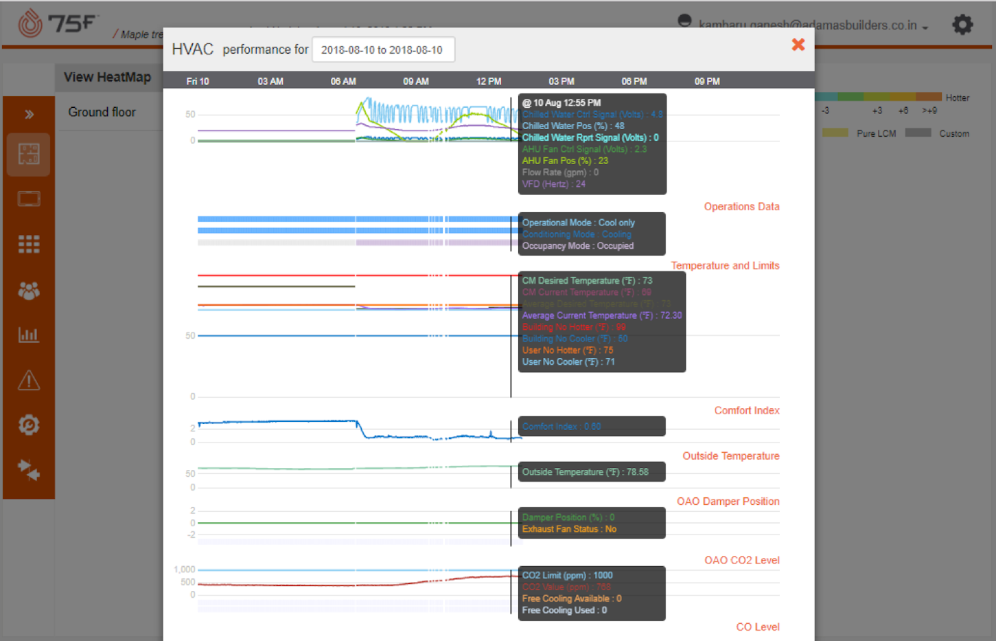Click the 10 Aug 12:55 PM timestamp
This screenshot has width=996, height=641.
561,102
